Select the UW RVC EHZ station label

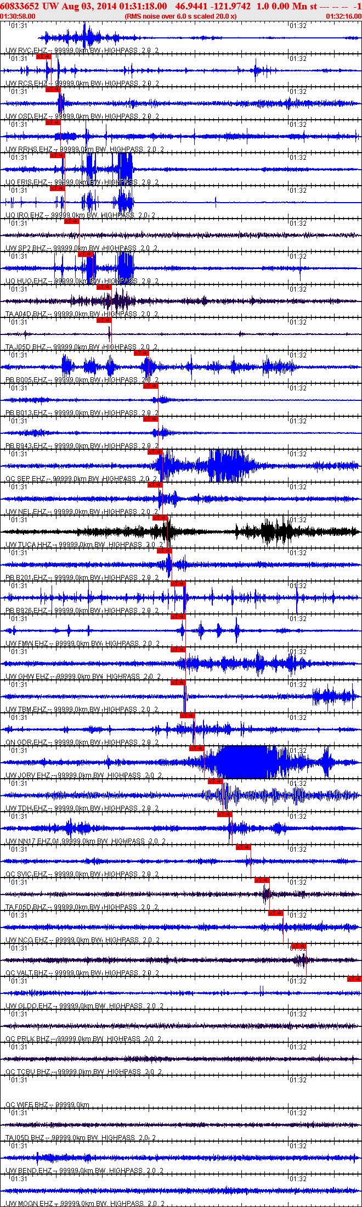[x=82, y=51]
